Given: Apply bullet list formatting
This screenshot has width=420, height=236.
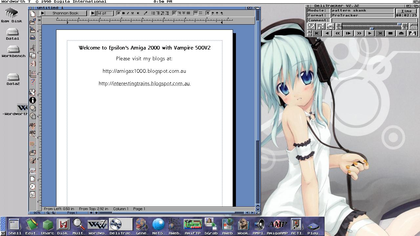Looking at the screenshot, I should point(153,13).
